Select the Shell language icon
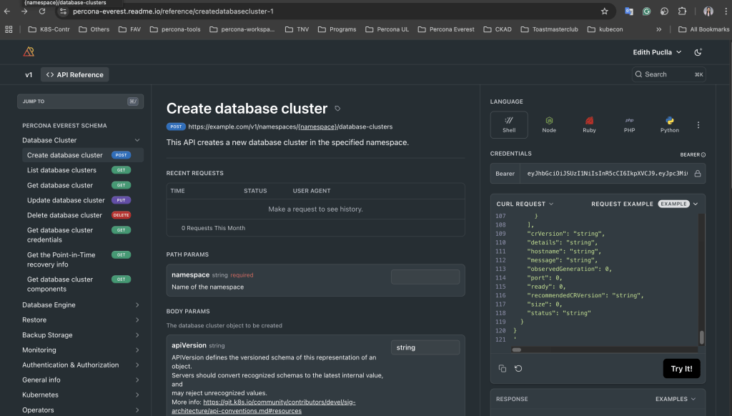Viewport: 732px width, 416px height. [509, 124]
